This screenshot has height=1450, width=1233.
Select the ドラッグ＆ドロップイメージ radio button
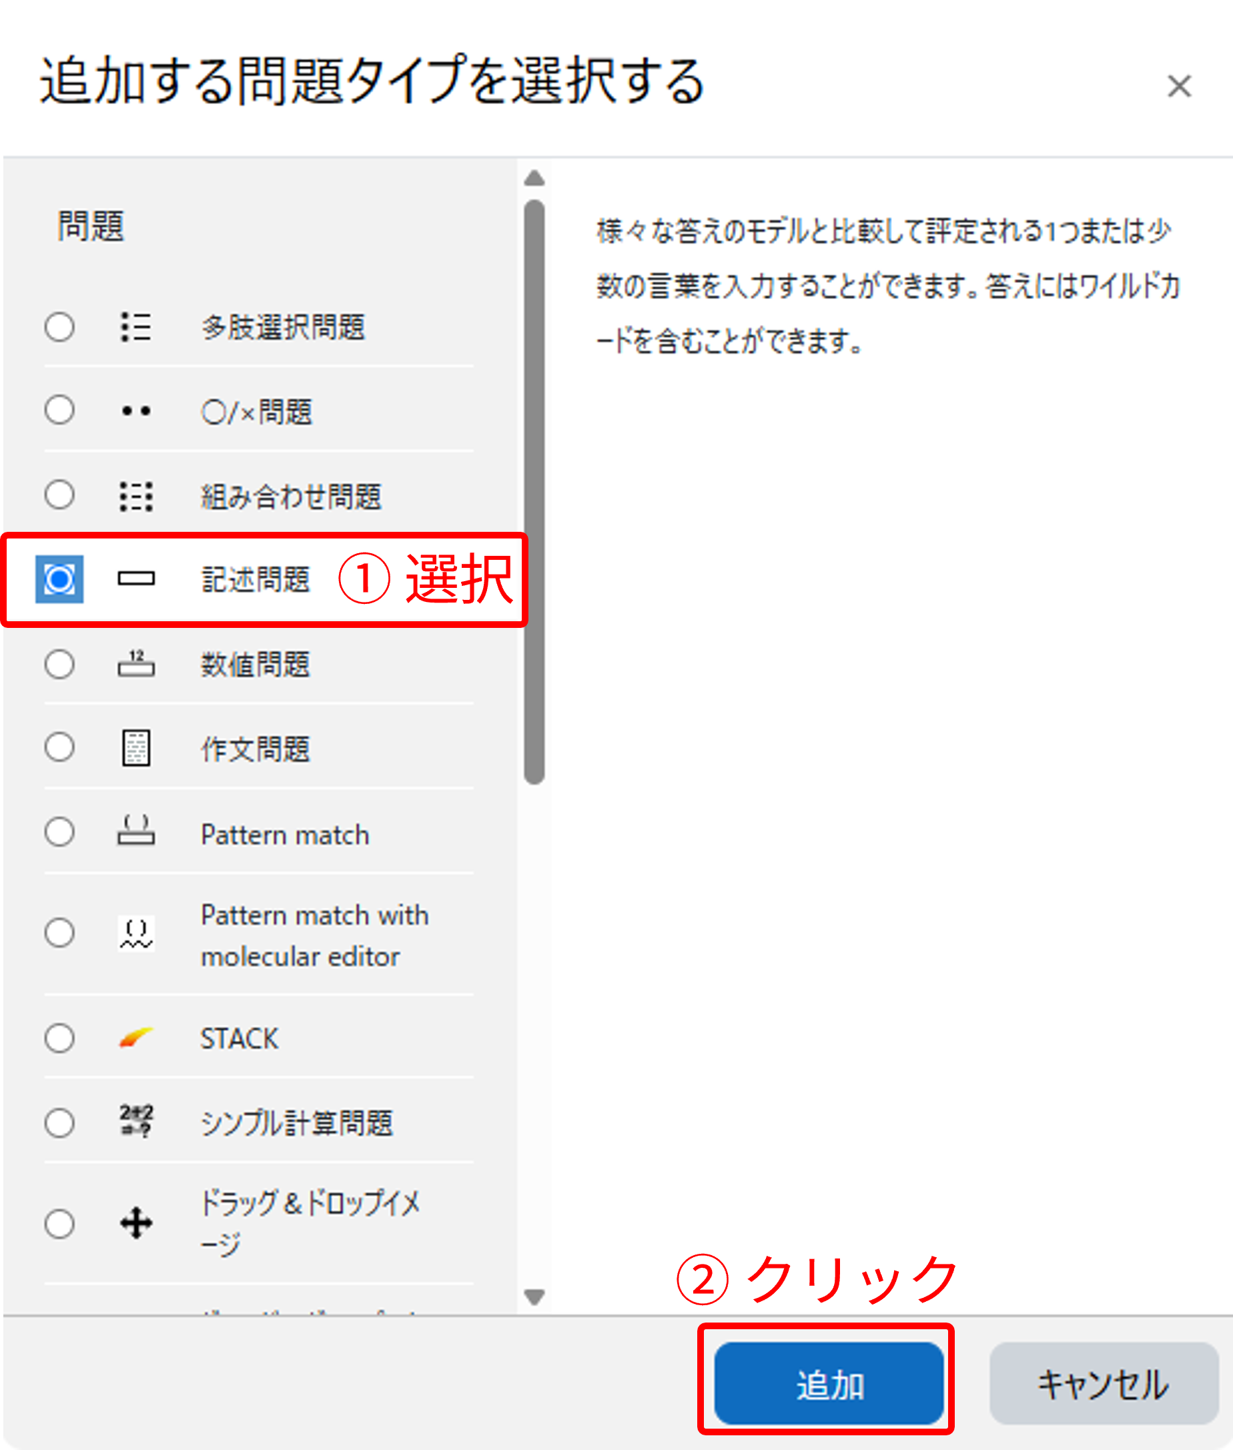[59, 1224]
